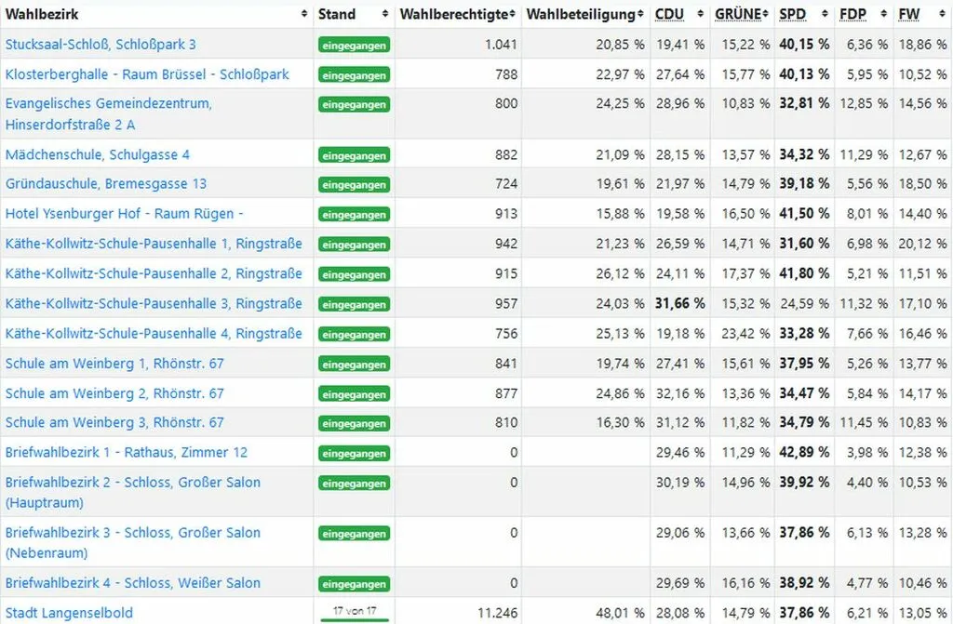Click Wahlbezirk column header text

pyautogui.click(x=42, y=14)
